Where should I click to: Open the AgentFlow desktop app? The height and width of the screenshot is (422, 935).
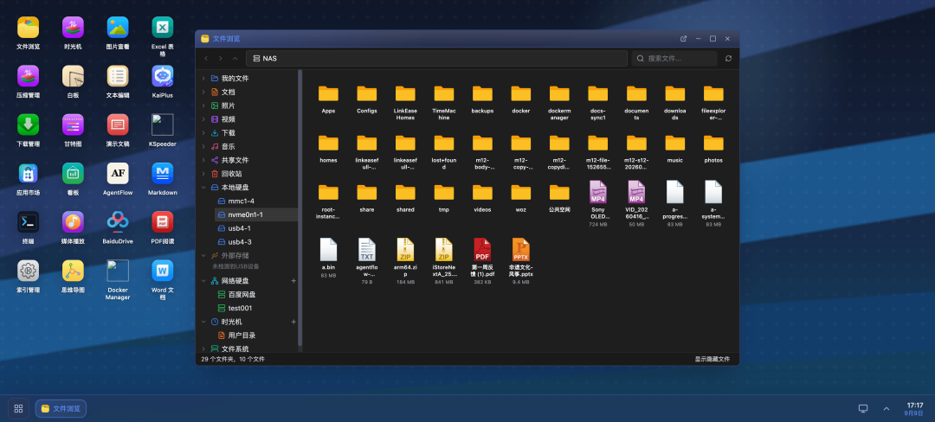(118, 174)
